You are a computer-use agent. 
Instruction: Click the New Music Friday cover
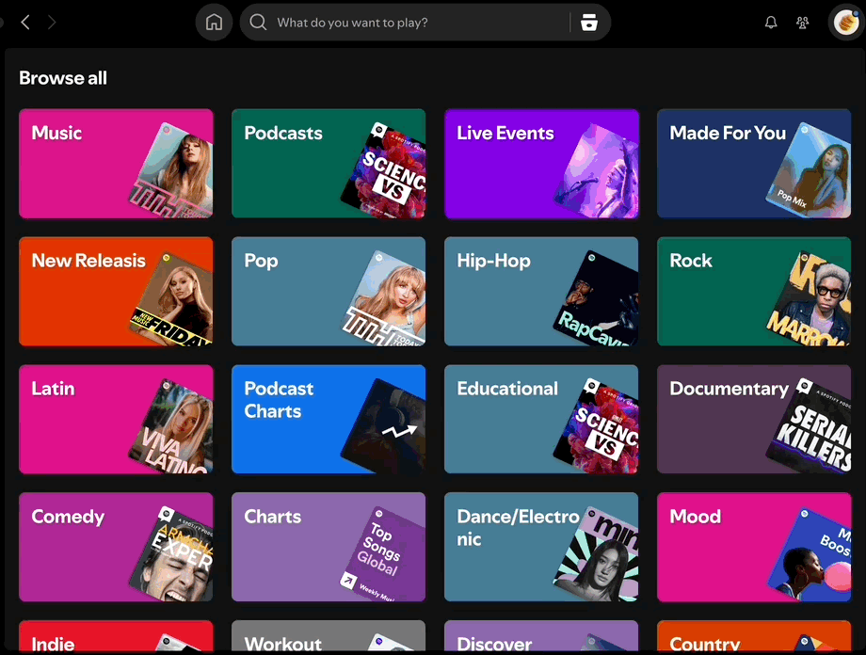(174, 301)
